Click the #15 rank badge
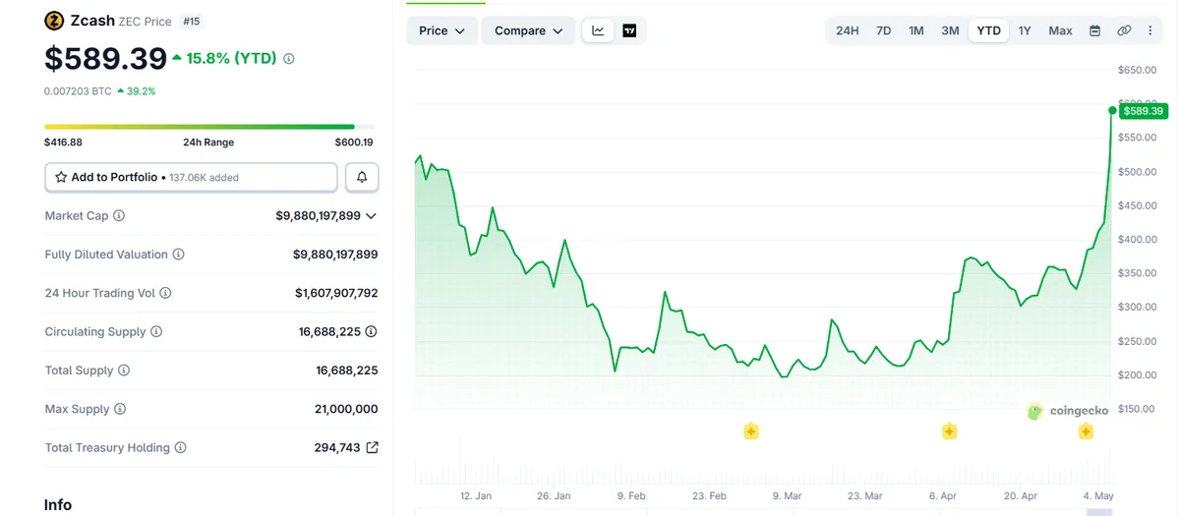The height and width of the screenshot is (516, 1180). 191,21
